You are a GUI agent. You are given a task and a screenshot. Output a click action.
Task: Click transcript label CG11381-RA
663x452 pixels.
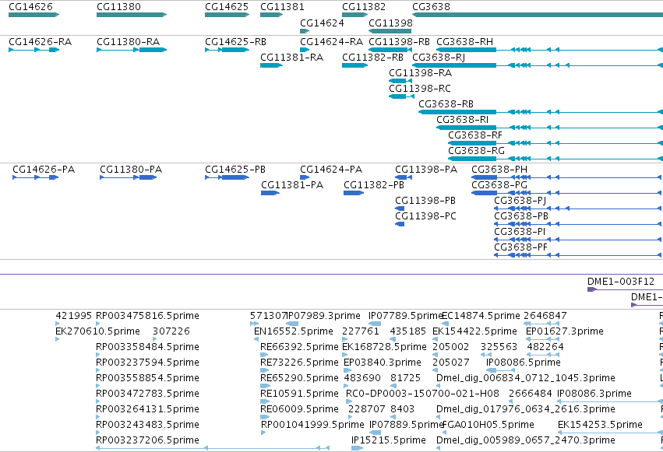(291, 58)
